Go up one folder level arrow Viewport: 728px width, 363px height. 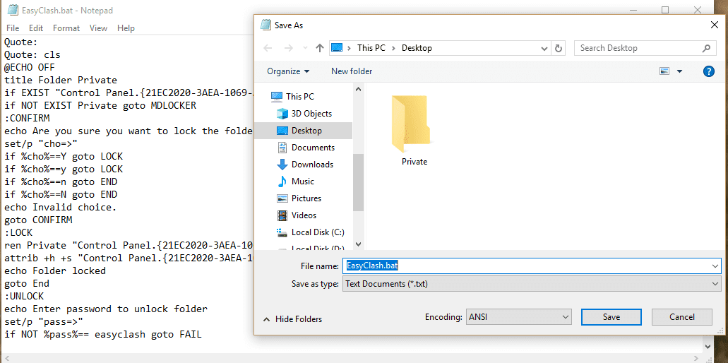(x=319, y=48)
